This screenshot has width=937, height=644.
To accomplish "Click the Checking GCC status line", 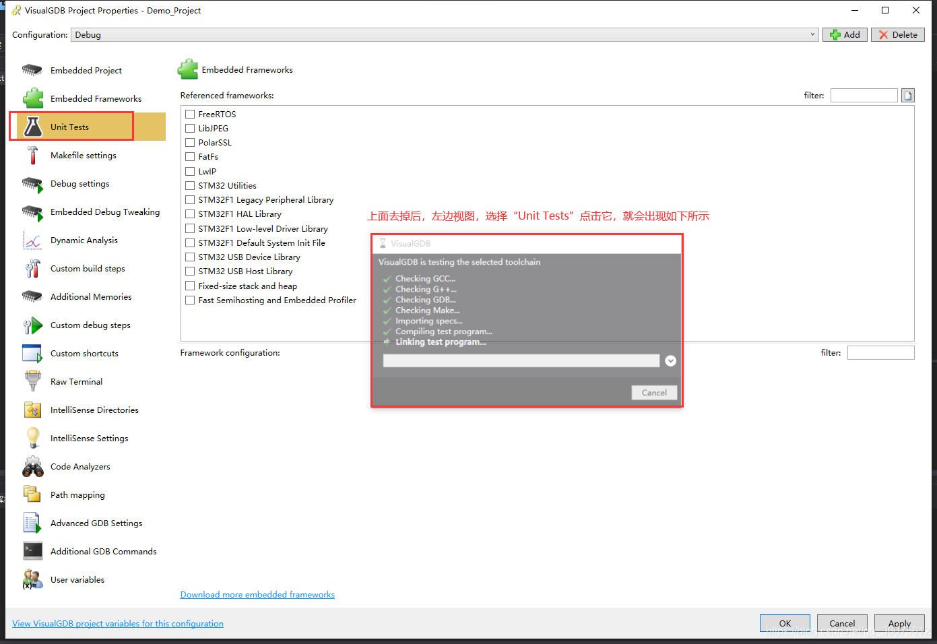I will (x=425, y=278).
